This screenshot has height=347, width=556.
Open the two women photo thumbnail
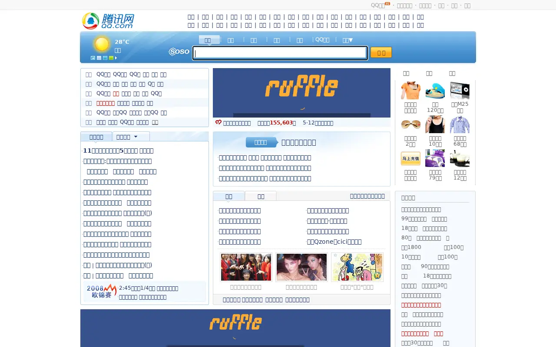click(301, 267)
